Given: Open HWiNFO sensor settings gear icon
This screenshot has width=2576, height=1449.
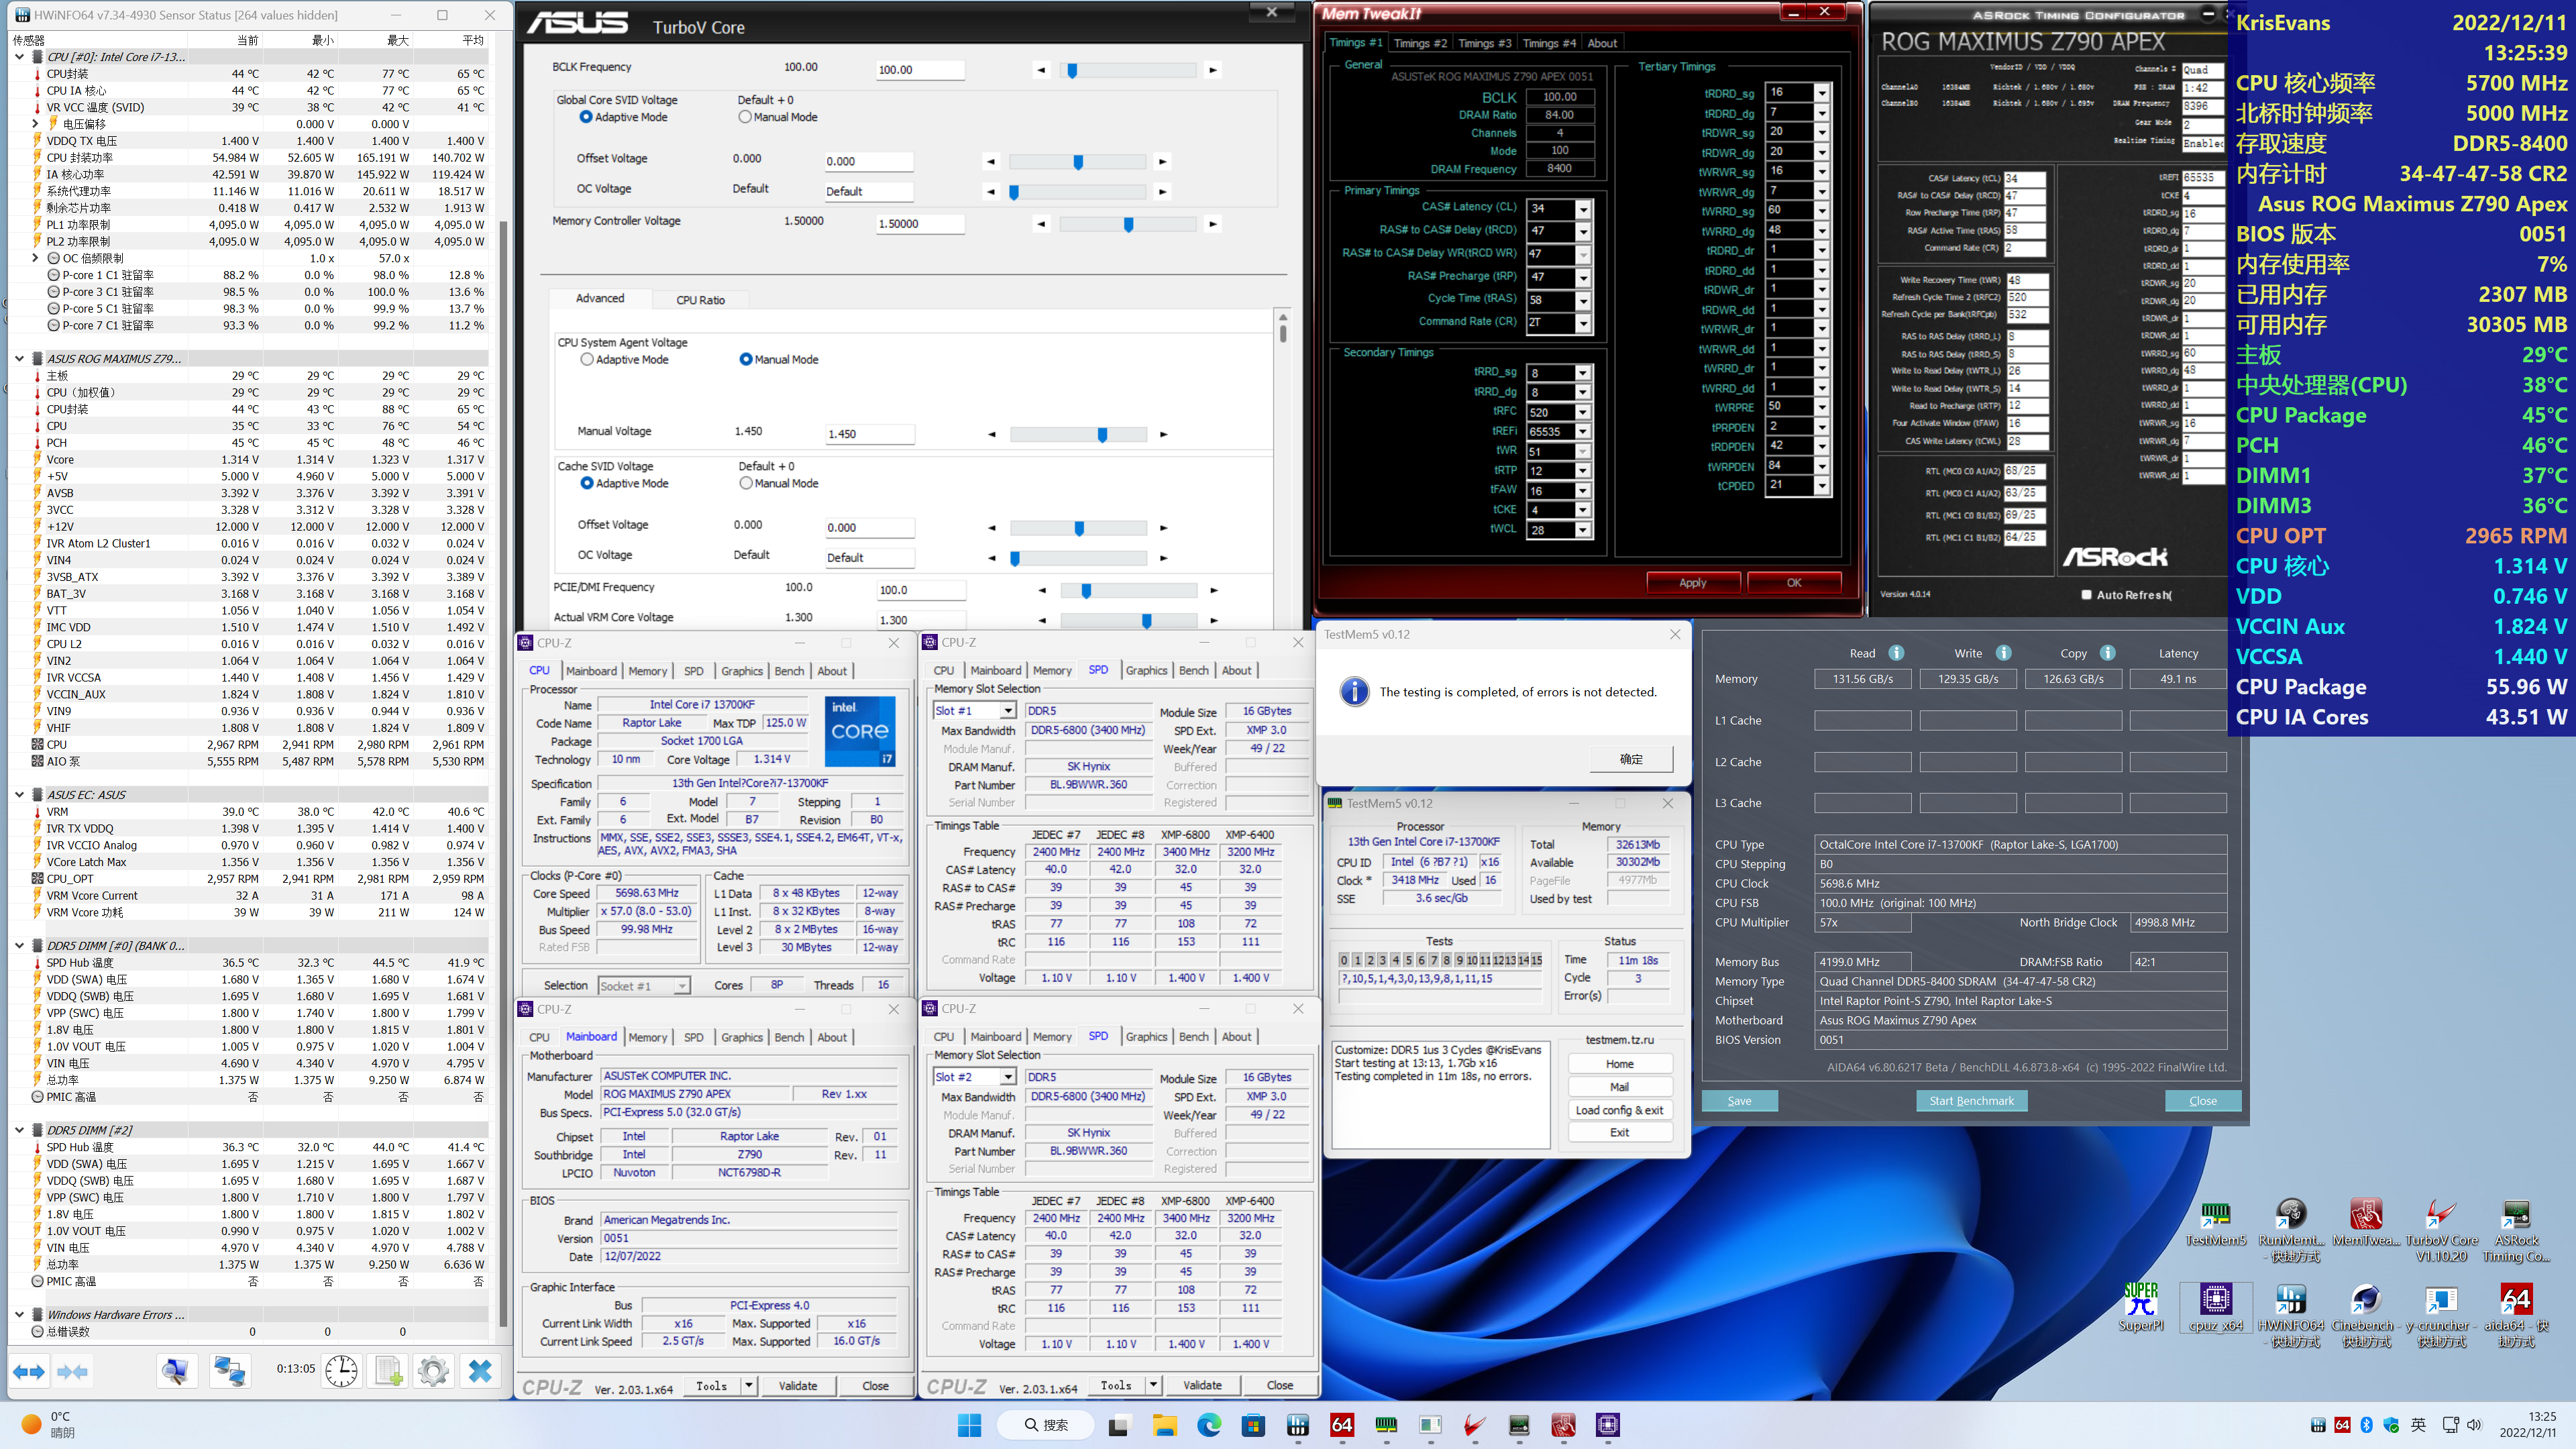Looking at the screenshot, I should pos(433,1371).
